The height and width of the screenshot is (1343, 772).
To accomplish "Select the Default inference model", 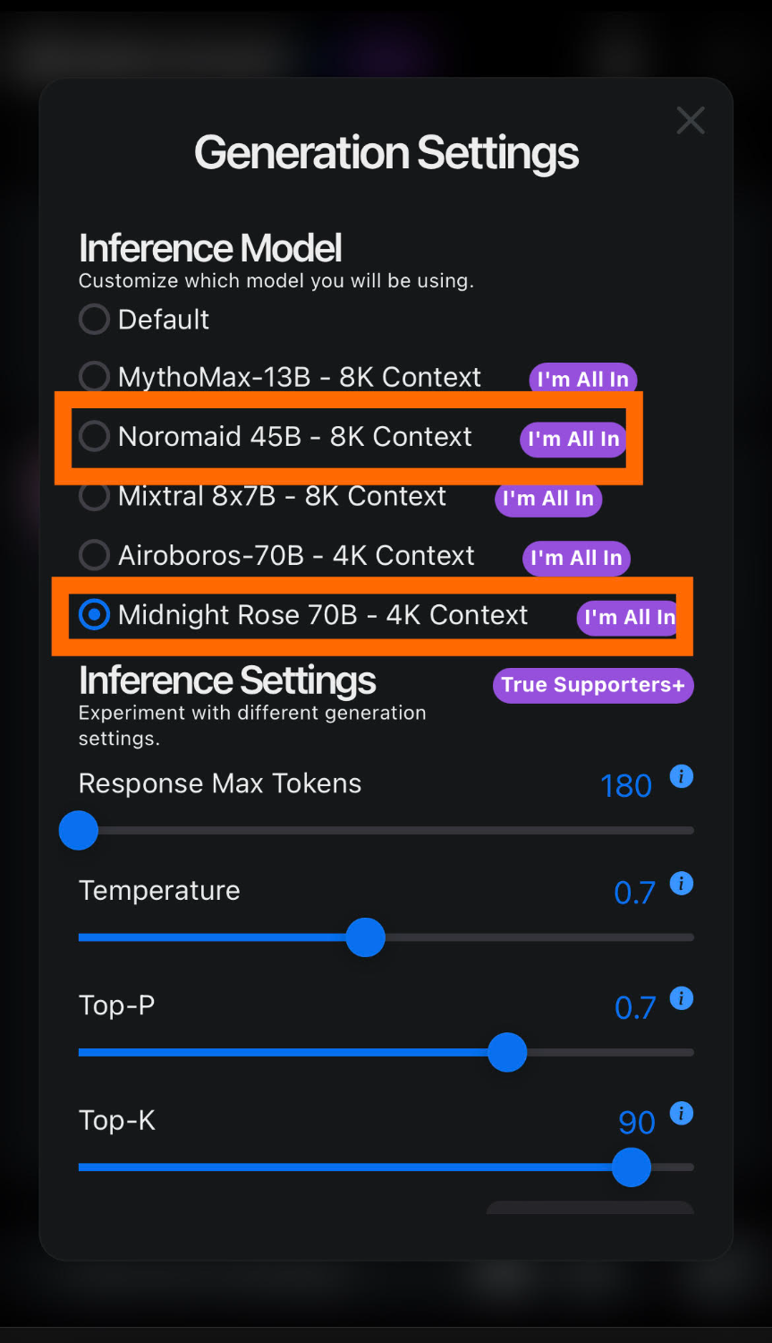I will [x=94, y=320].
